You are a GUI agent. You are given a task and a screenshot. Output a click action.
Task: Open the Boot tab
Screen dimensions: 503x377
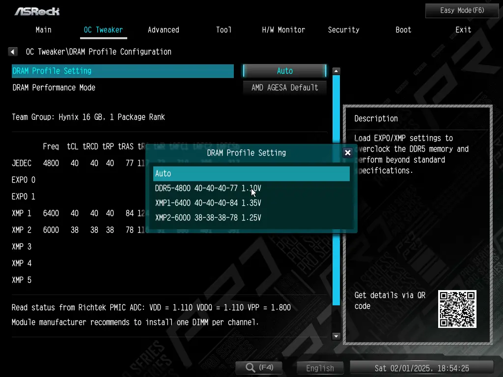point(403,30)
